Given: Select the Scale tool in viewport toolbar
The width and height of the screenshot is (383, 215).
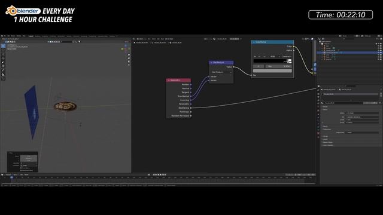Looking at the screenshot, I should pyautogui.click(x=3, y=62).
